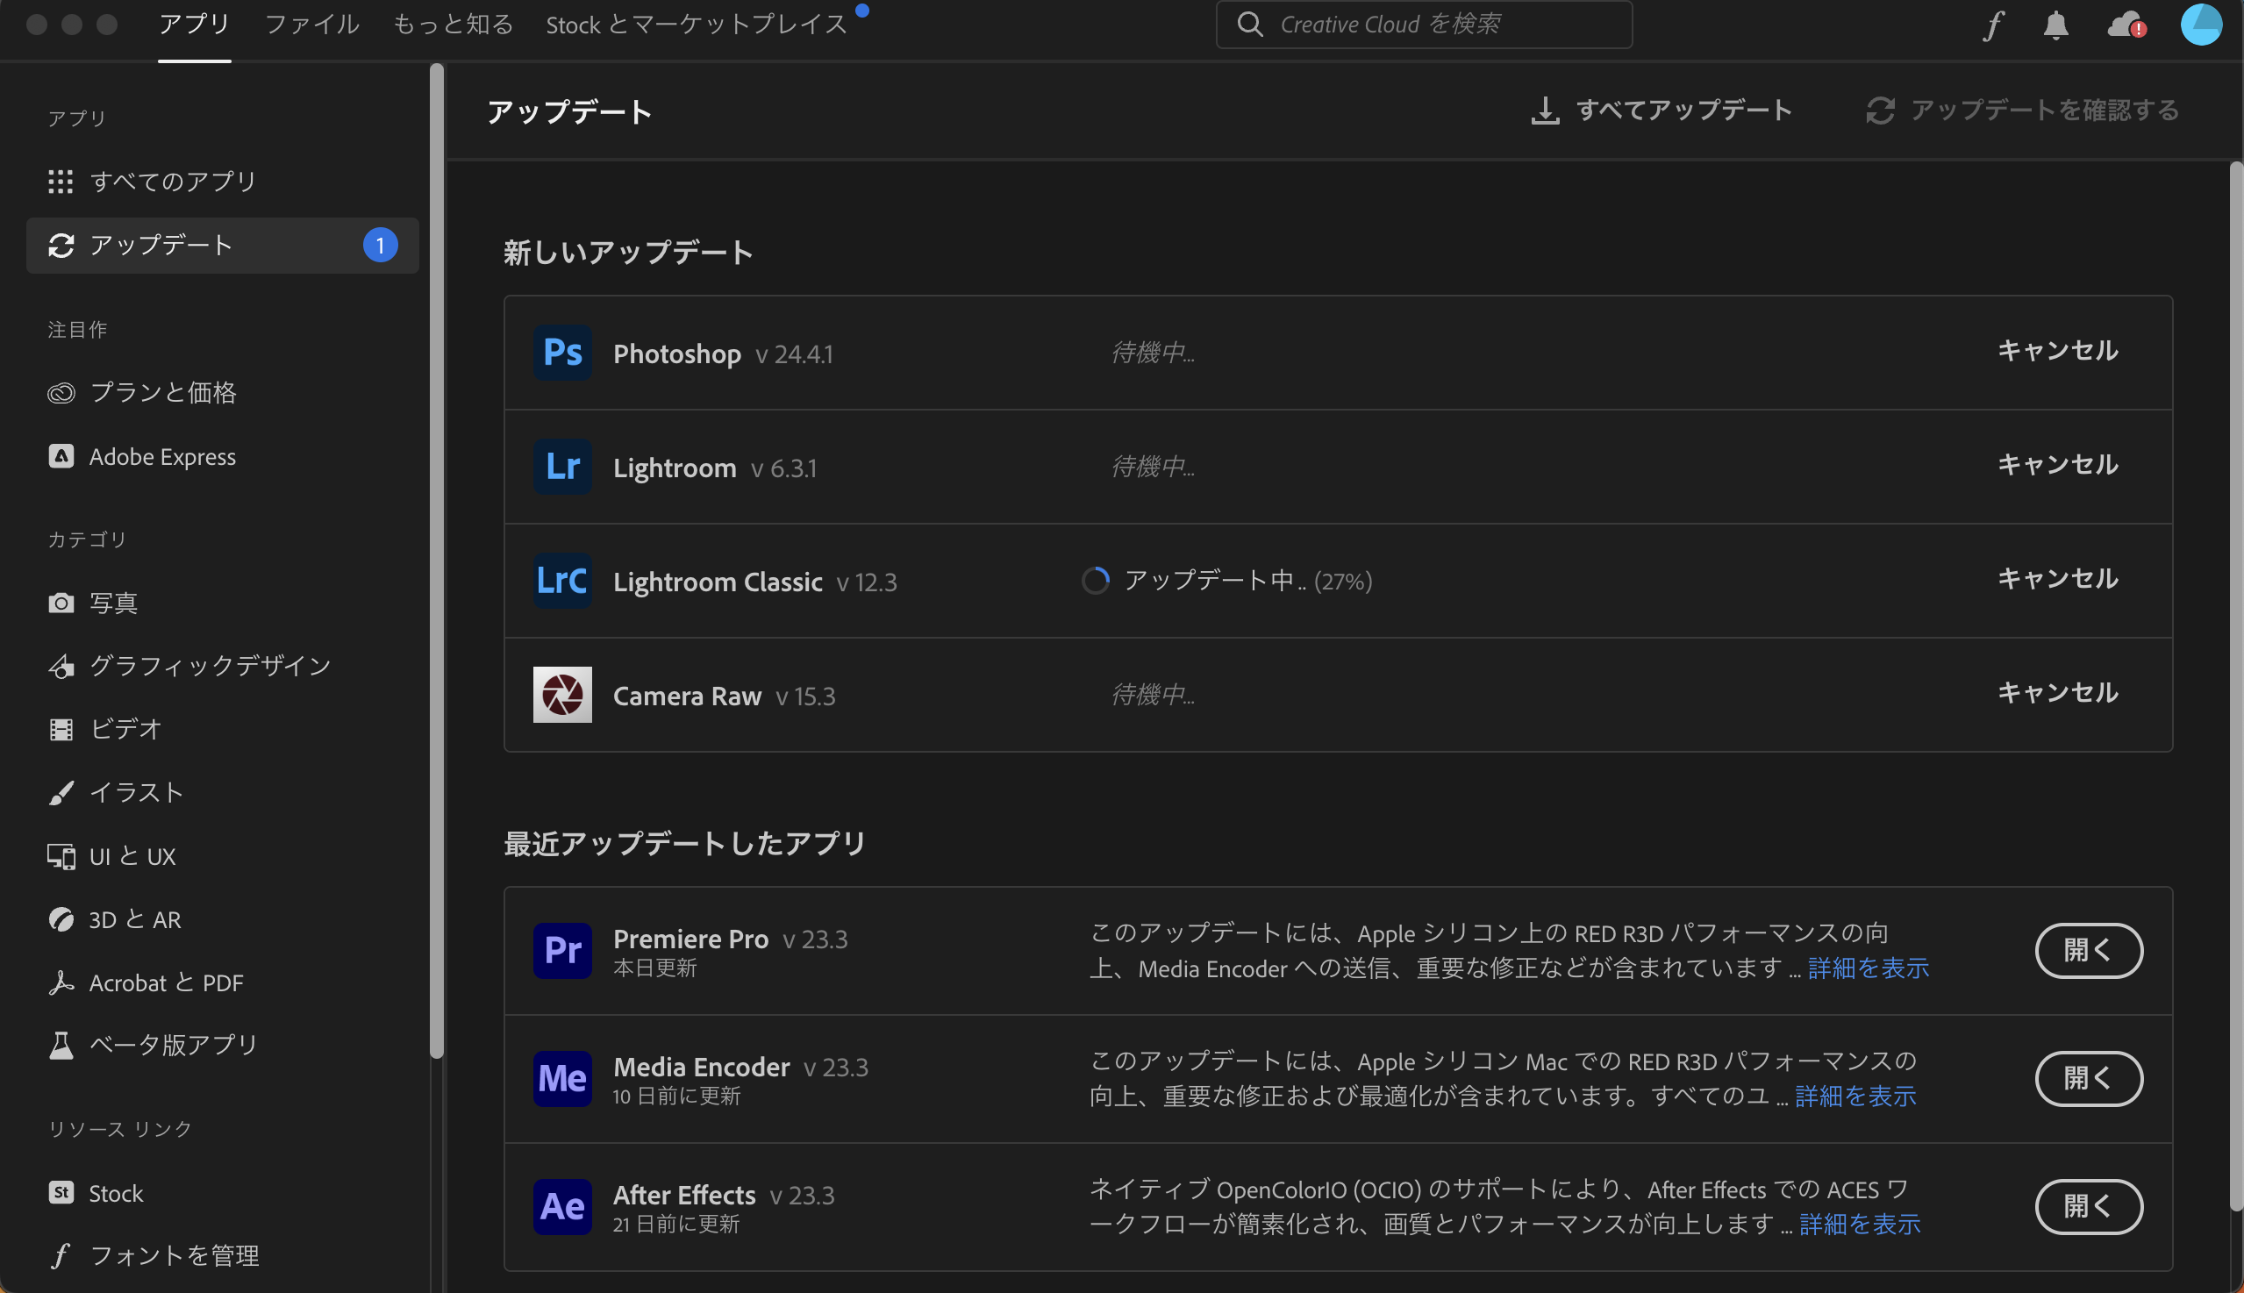Click the Camera Raw app icon
2244x1293 pixels.
click(x=562, y=695)
